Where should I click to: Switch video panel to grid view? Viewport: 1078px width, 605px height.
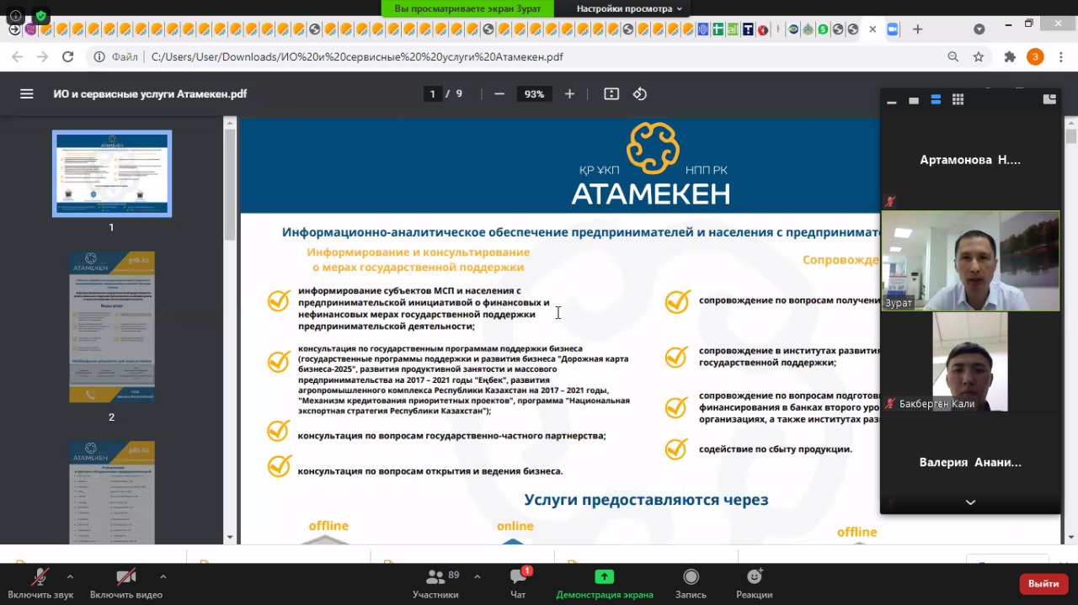pyautogui.click(x=958, y=100)
